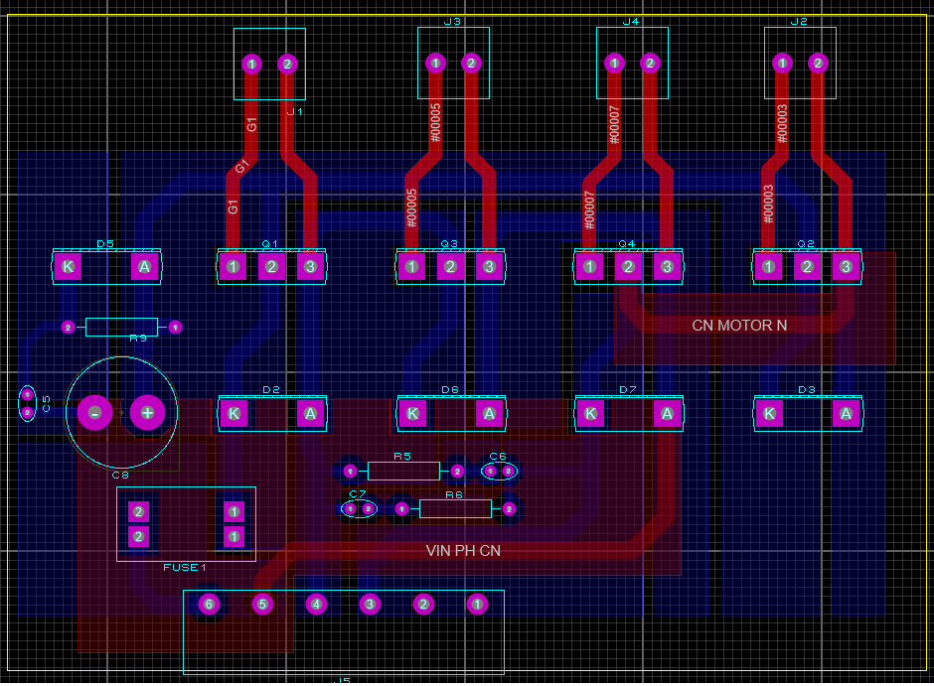
Task: Click the A pad of diode D2
Action: [310, 414]
